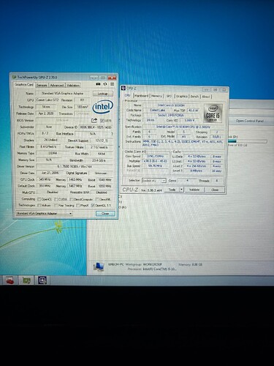
Task: Click the CPU-Z Max TDP value
Action: (193, 111)
